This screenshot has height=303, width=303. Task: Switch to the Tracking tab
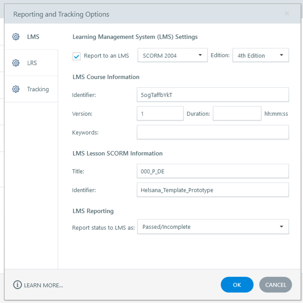coord(38,89)
